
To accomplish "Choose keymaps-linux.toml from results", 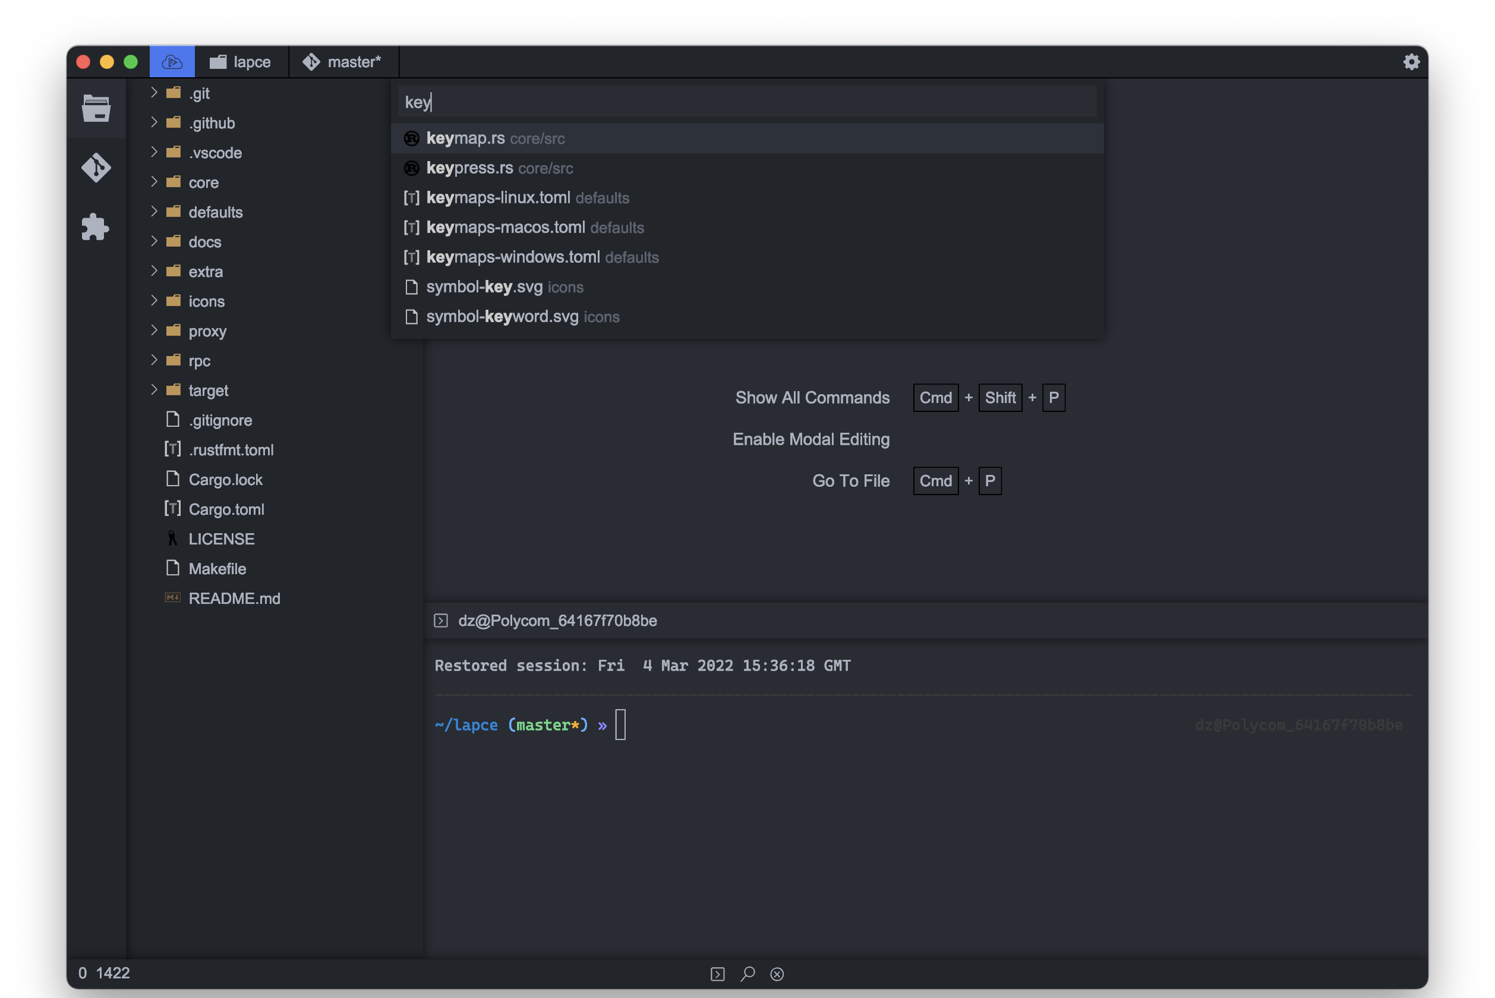I will pos(747,198).
